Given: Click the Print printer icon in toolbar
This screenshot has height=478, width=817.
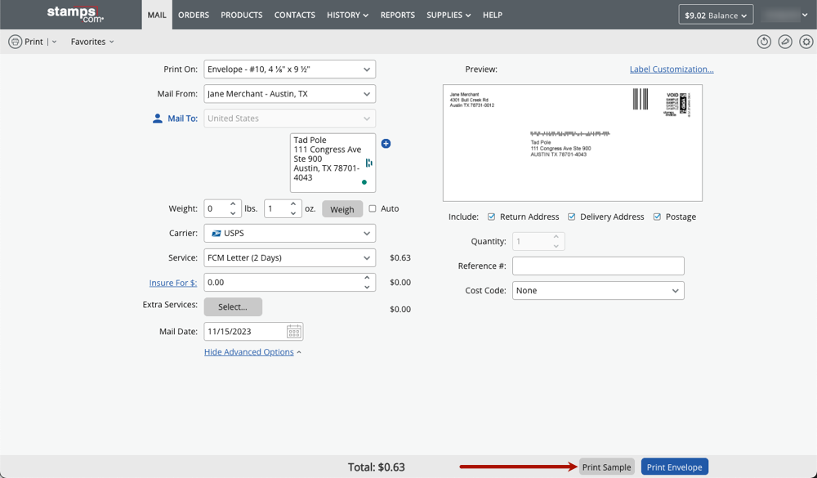Looking at the screenshot, I should click(15, 42).
